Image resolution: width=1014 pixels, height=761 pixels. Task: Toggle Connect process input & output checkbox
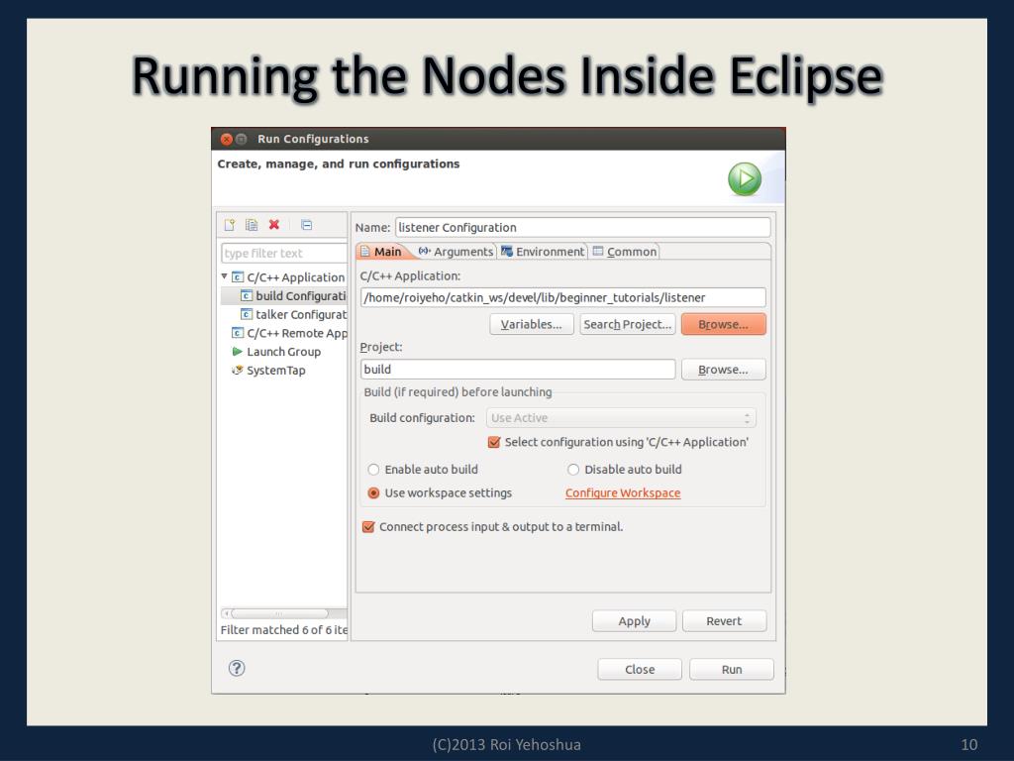tap(368, 527)
